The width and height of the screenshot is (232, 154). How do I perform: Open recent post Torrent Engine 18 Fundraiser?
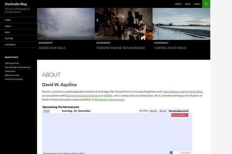(18, 67)
